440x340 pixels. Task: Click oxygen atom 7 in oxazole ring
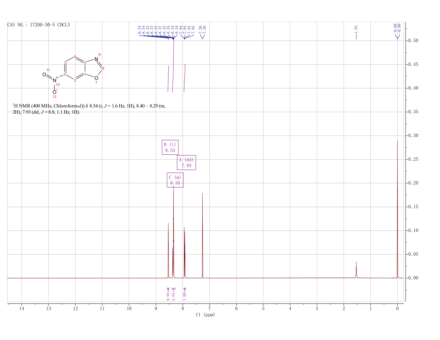point(96,78)
